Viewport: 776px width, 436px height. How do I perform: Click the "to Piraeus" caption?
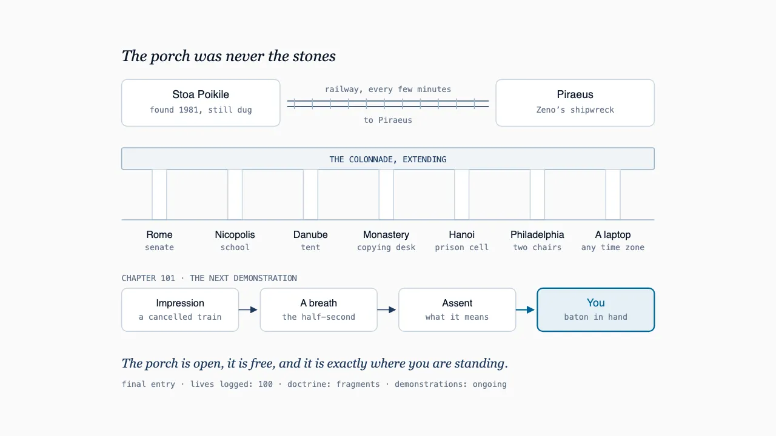[388, 120]
